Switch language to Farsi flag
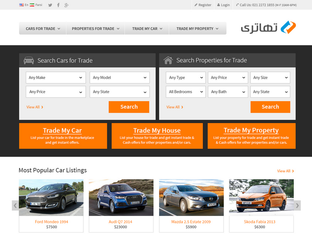The image size is (312, 243). click(32, 5)
